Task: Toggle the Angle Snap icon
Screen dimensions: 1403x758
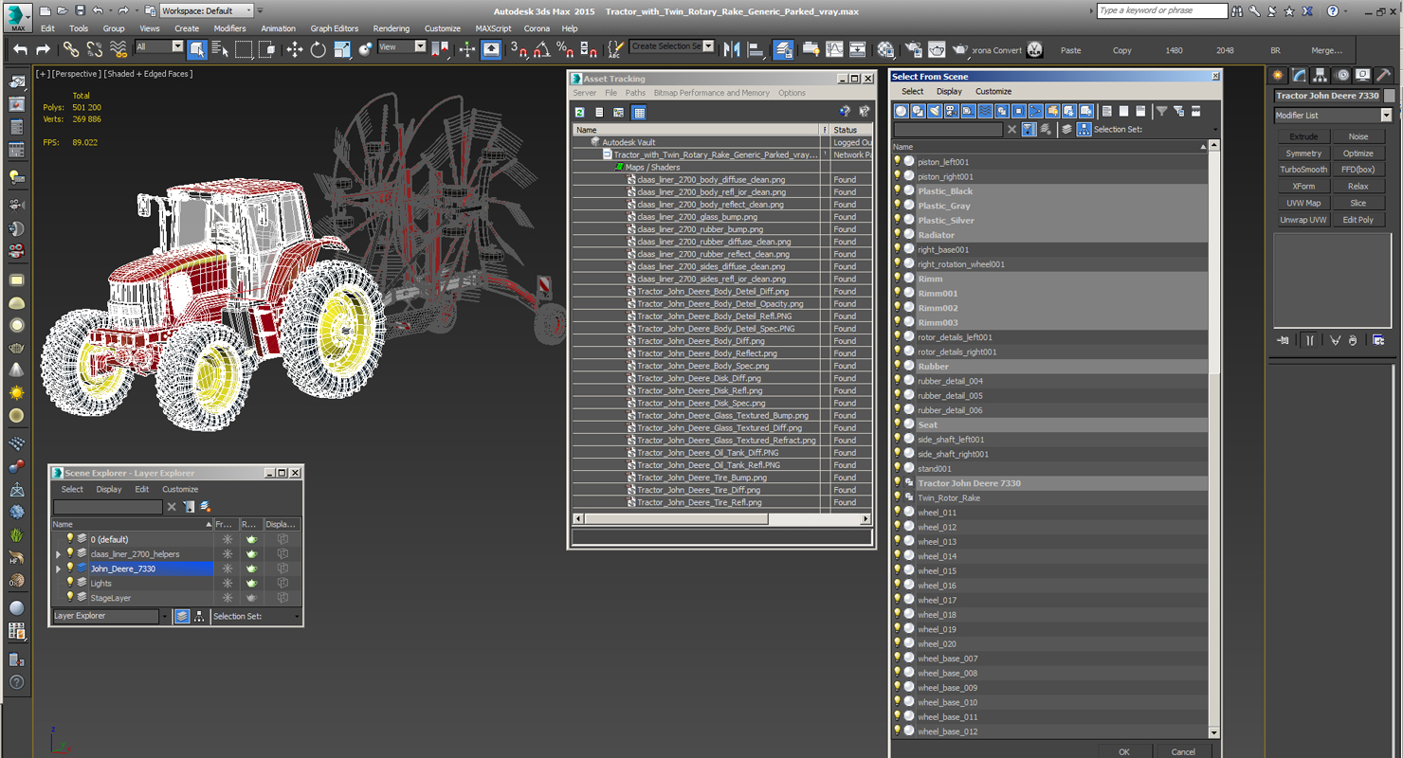Action: coord(541,49)
